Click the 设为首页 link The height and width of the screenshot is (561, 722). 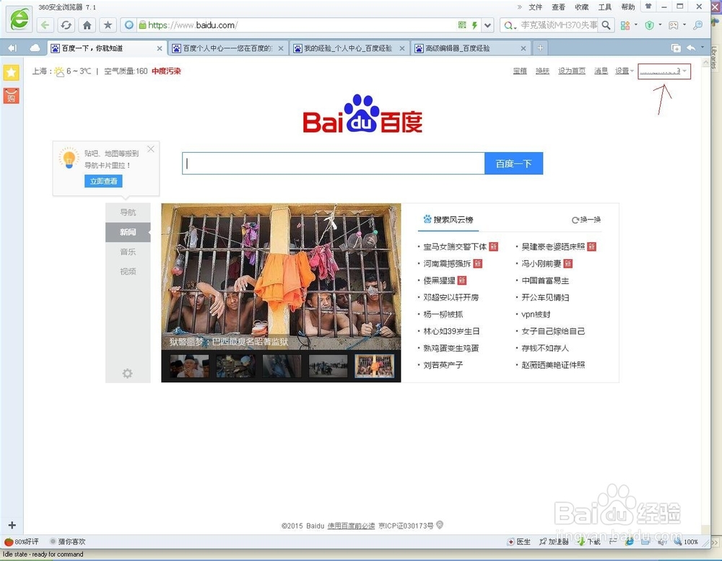[x=571, y=71]
